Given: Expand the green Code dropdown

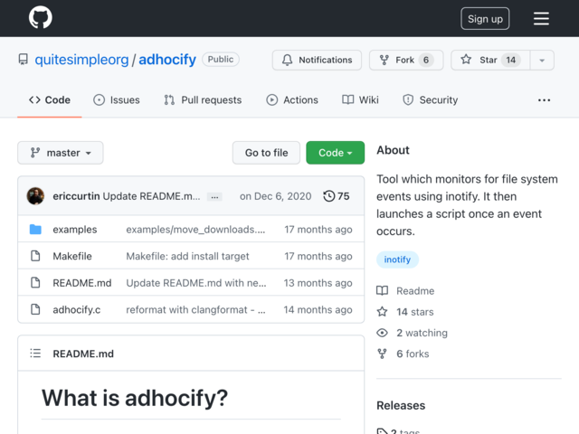Looking at the screenshot, I should [x=336, y=153].
